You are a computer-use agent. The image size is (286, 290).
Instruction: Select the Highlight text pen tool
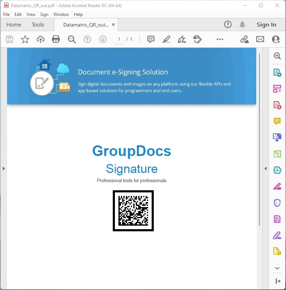[167, 39]
